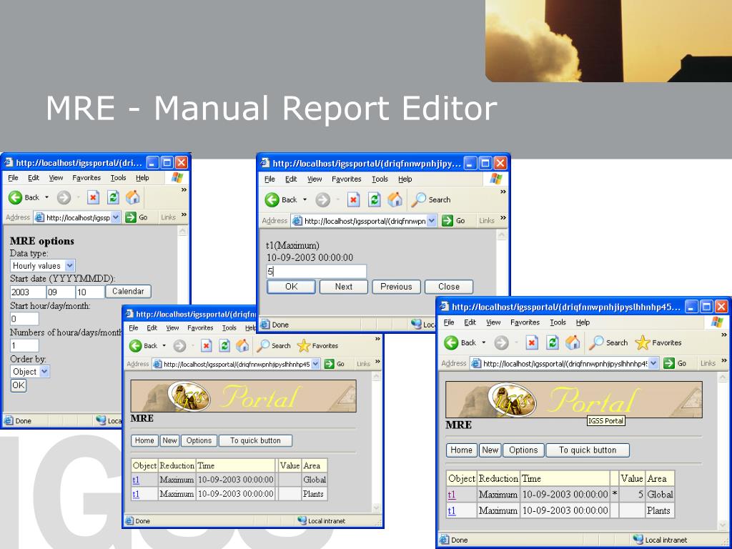Click Refresh icon in t1(Maximum) window
Viewport: 732px width, 549px height.
[x=374, y=200]
